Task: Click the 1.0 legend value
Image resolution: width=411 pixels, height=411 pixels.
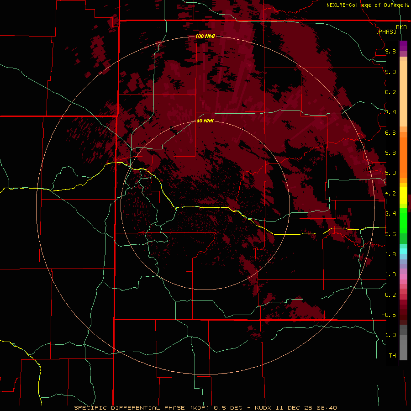Action: point(390,274)
